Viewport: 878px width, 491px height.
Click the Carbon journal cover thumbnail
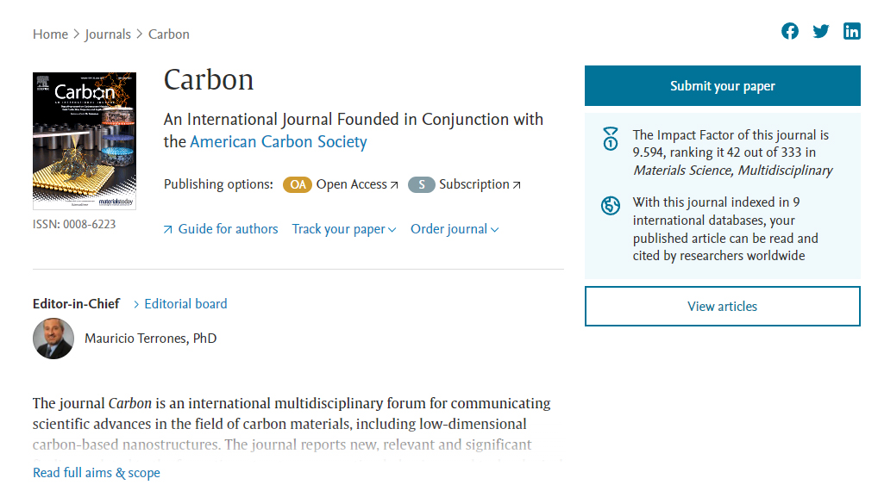(85, 141)
